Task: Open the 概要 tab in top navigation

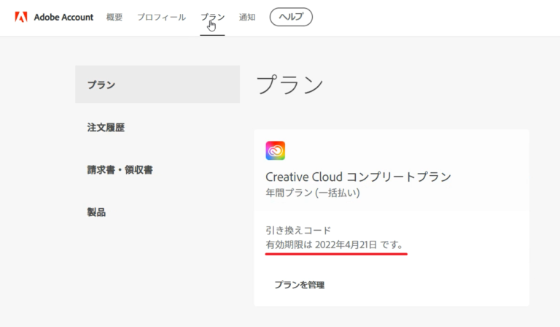Action: [x=114, y=17]
